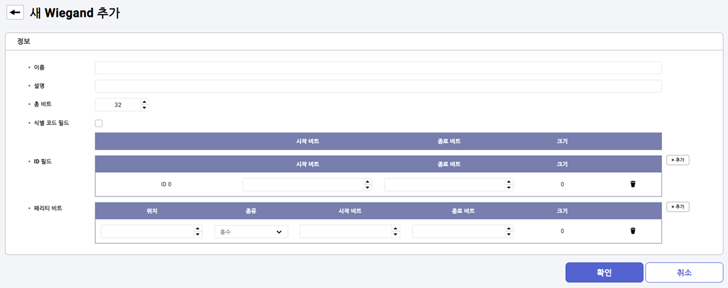
Task: Confirm with the 확인 button
Action: pos(604,273)
